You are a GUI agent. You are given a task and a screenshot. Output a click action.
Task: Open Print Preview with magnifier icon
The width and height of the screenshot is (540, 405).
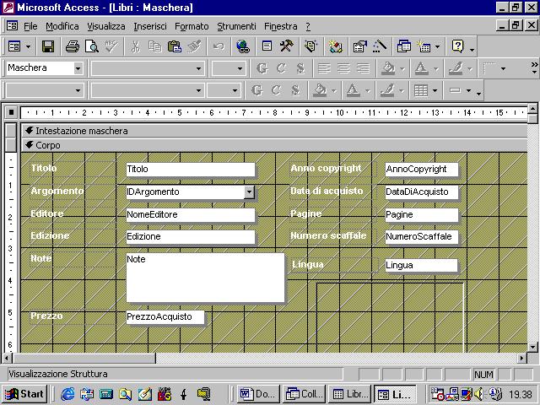(x=92, y=46)
